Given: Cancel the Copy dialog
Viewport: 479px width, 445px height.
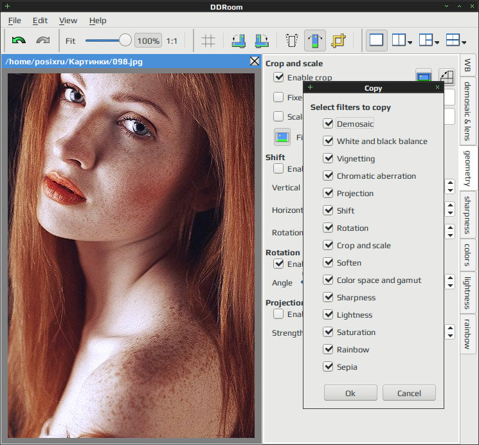Looking at the screenshot, I should pyautogui.click(x=409, y=393).
